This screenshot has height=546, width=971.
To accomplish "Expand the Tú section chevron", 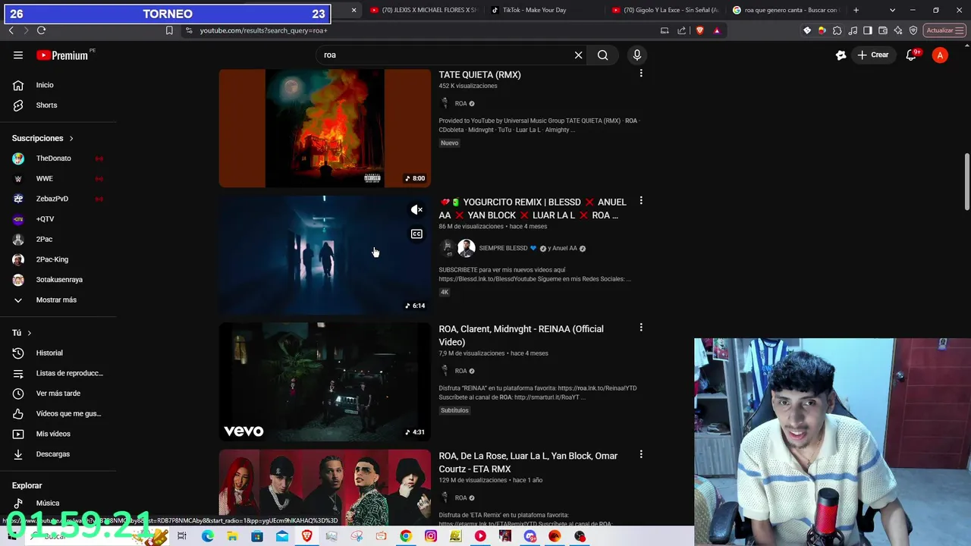I will (29, 333).
